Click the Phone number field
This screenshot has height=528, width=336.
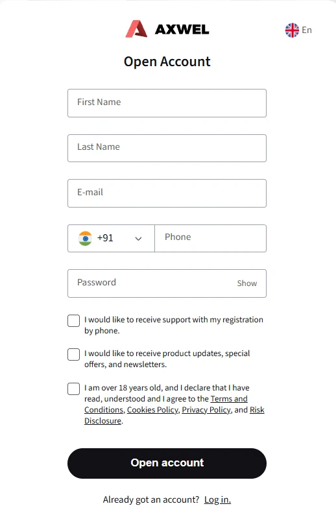(x=210, y=239)
